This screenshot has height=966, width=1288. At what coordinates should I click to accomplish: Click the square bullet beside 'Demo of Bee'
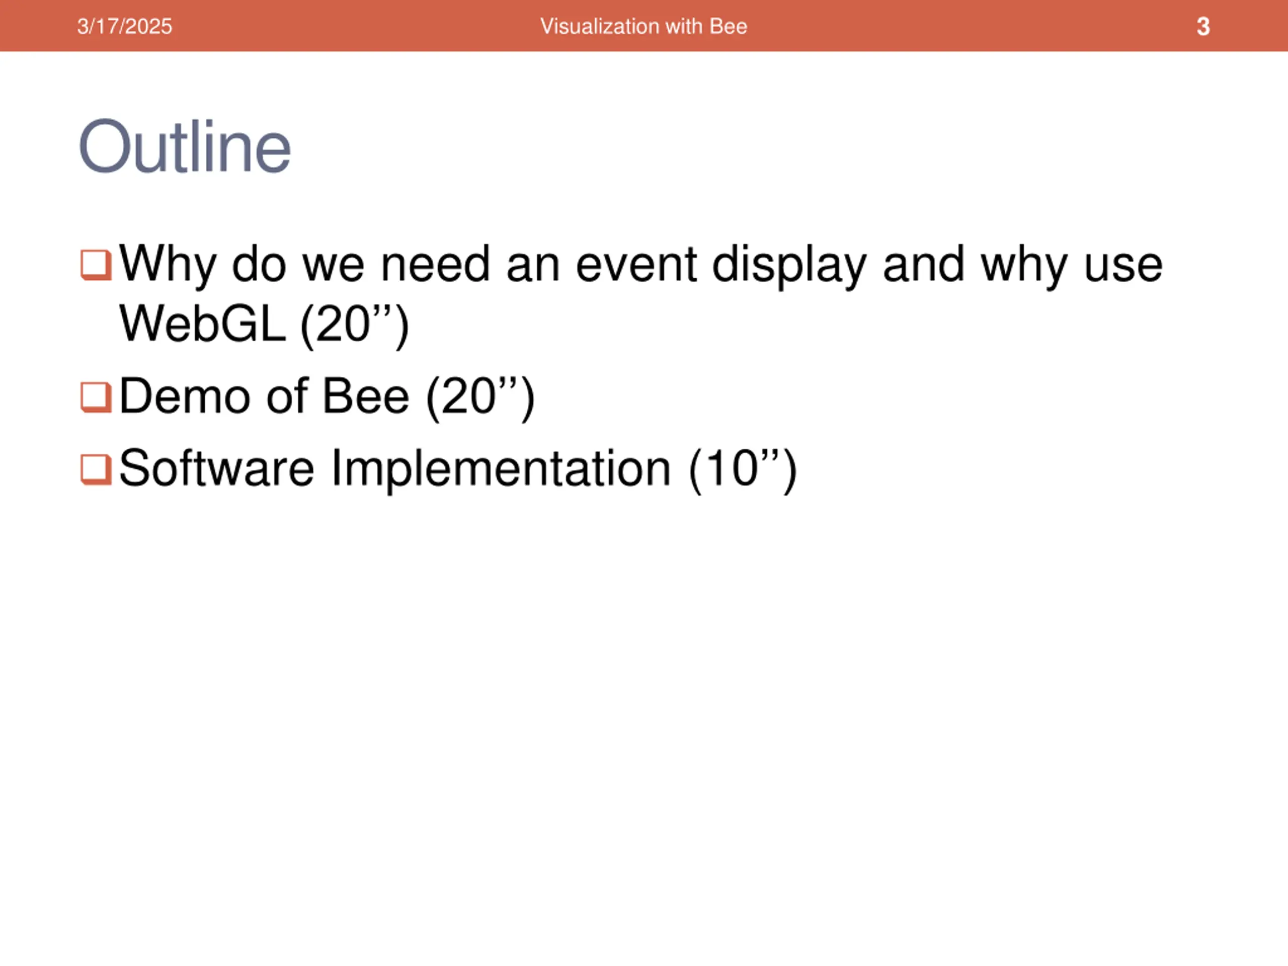[x=96, y=397]
